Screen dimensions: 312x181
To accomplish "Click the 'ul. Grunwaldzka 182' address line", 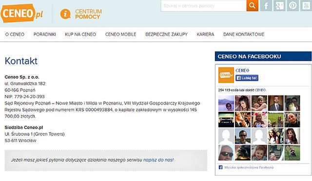I will 25,83.
